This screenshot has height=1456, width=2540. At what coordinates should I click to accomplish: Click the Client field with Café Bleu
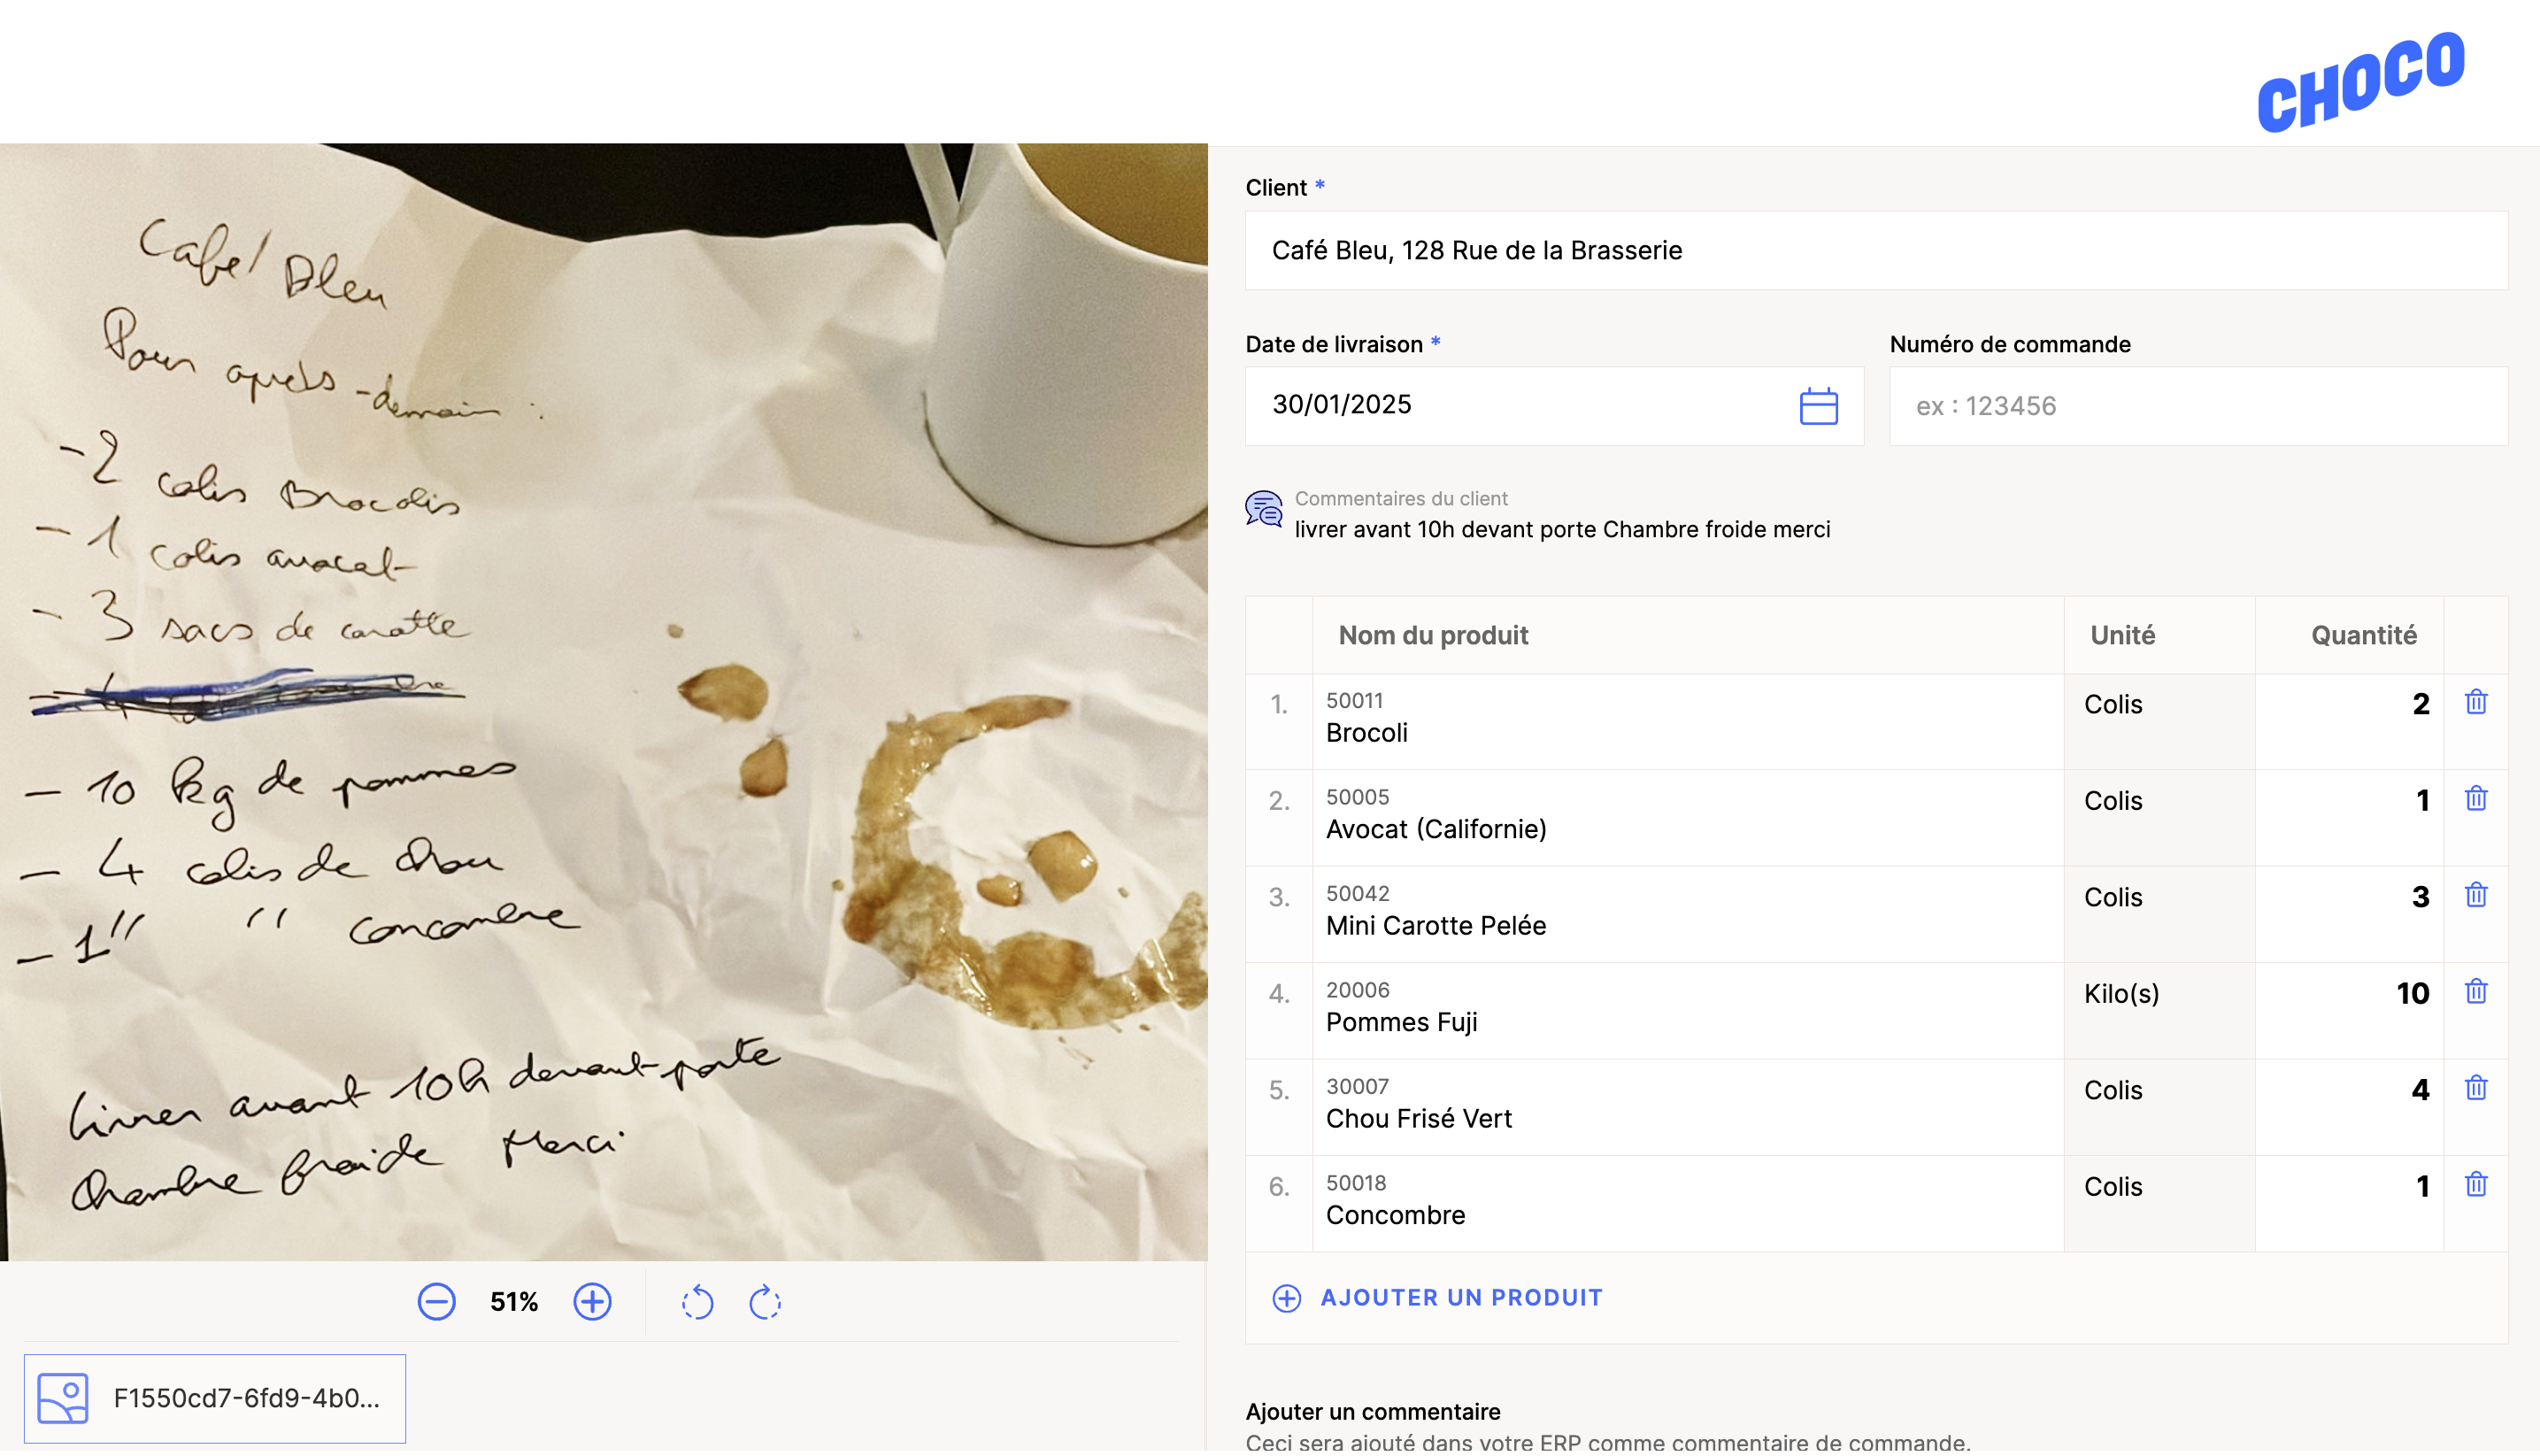1875,250
